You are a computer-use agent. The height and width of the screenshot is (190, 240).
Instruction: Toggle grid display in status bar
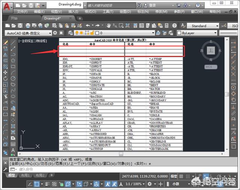click(181, 177)
